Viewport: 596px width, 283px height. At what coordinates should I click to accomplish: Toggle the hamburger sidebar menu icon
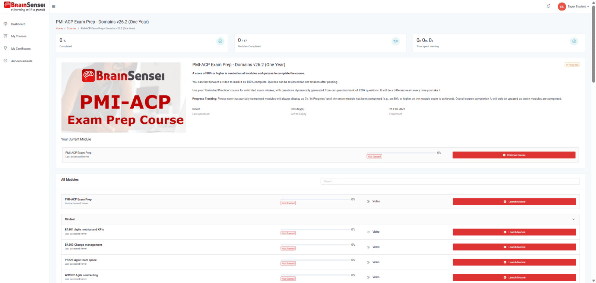click(x=54, y=6)
